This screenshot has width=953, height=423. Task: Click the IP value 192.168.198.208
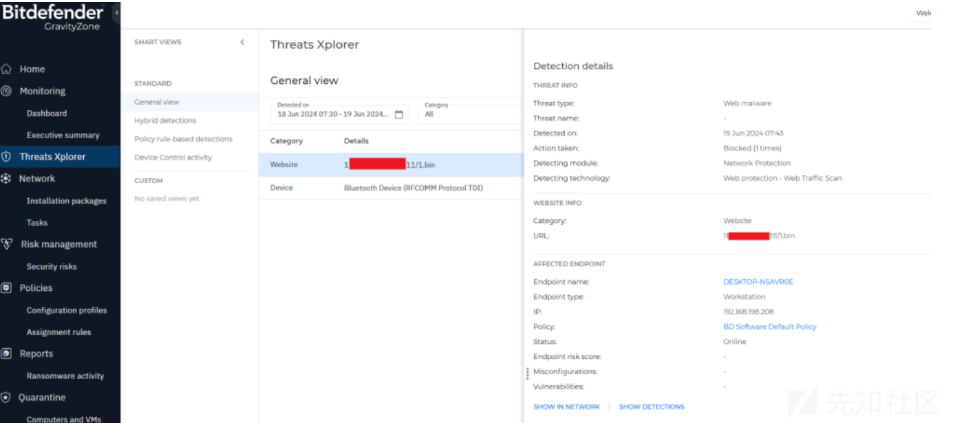(749, 312)
